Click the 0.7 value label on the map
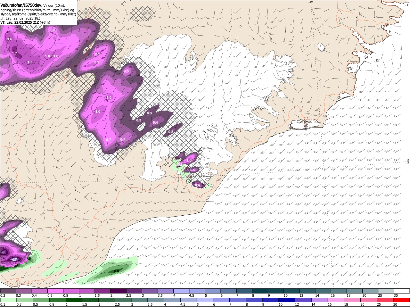 (109, 140)
